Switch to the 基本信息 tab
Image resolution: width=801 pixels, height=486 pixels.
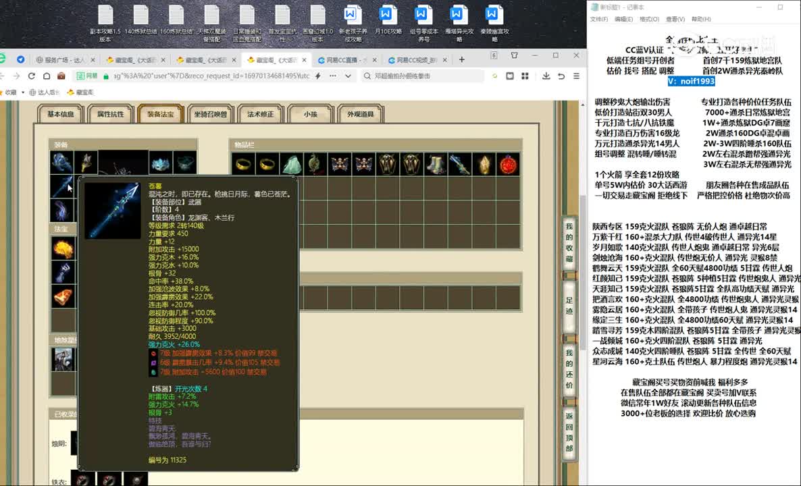tap(60, 114)
